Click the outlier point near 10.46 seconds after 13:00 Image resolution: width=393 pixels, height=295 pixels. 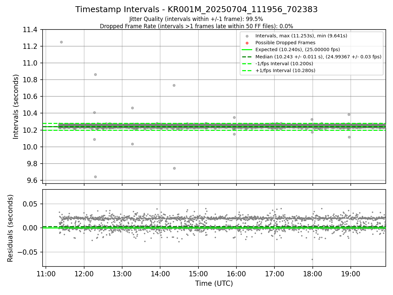coord(132,108)
